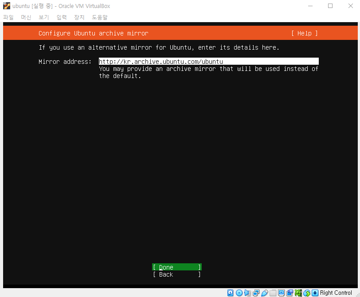Click the green CPU status icon
The image size is (360, 297).
pos(298,293)
